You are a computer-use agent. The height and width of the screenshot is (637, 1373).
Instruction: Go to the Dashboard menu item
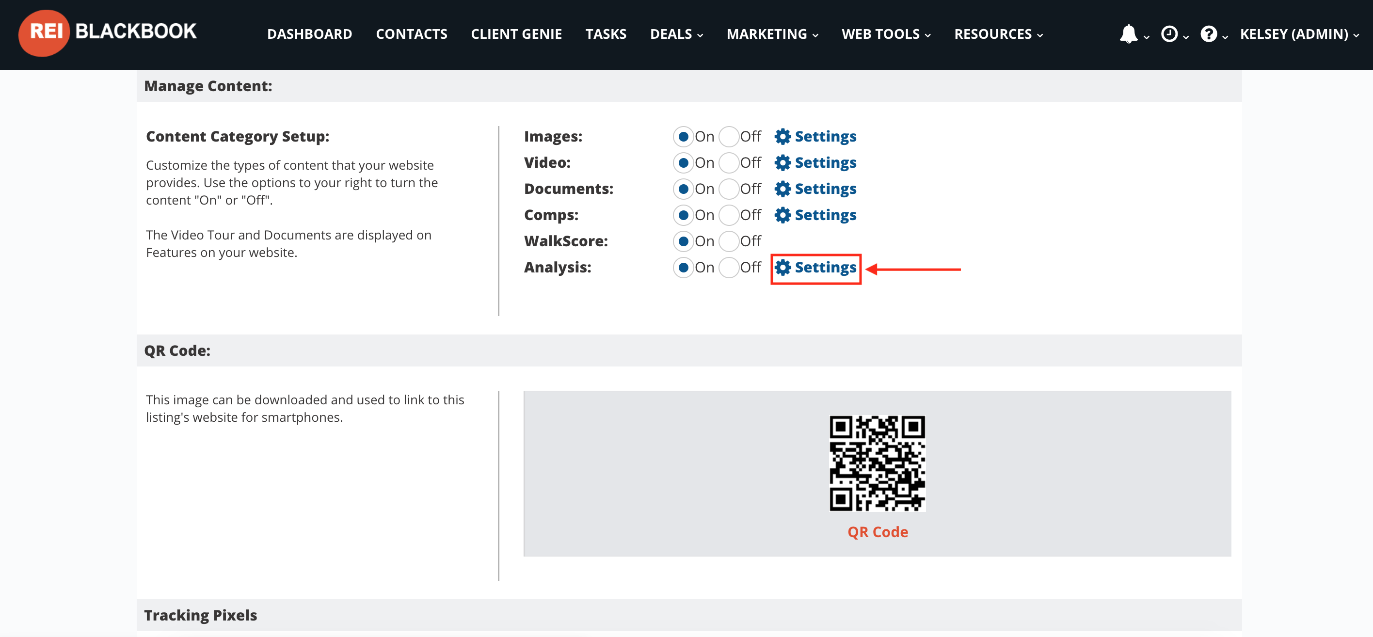coord(309,34)
